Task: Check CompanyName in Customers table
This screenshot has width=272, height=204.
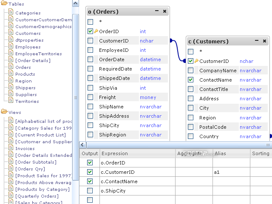Action: pyautogui.click(x=190, y=70)
